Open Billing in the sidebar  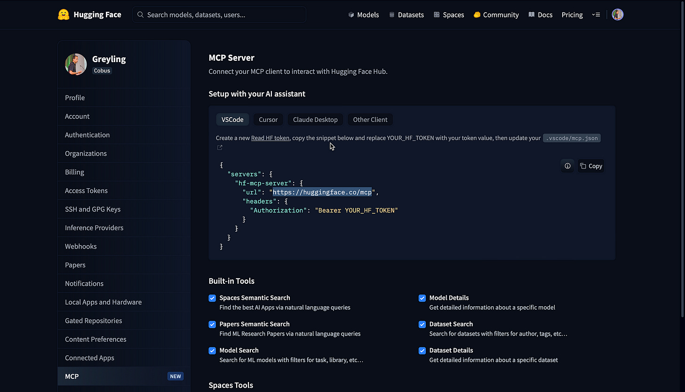coord(124,172)
